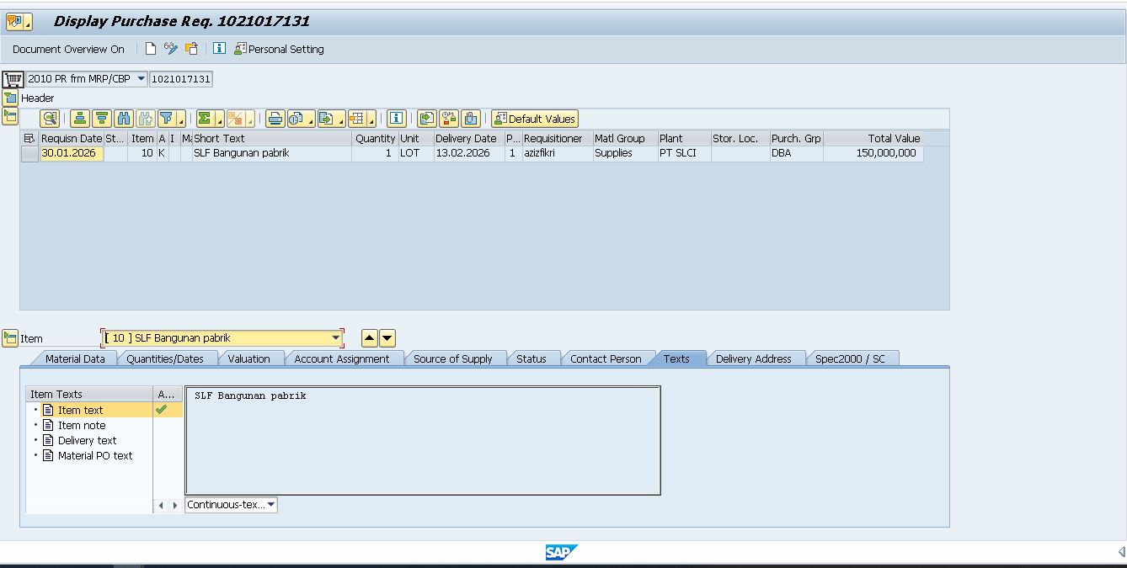Expand the item selector SLF Bangunan pabrik
This screenshot has width=1127, height=568.
click(x=336, y=338)
